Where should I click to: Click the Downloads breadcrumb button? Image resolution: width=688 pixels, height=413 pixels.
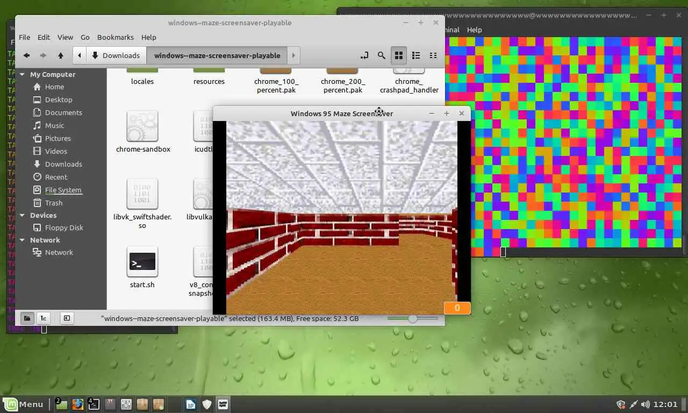tap(116, 55)
